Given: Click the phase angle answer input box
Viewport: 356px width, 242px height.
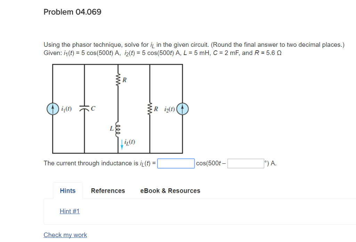Looking at the screenshot, I should [x=246, y=163].
